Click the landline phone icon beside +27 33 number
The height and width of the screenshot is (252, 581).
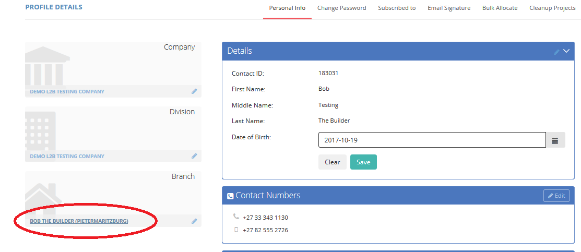coord(235,217)
